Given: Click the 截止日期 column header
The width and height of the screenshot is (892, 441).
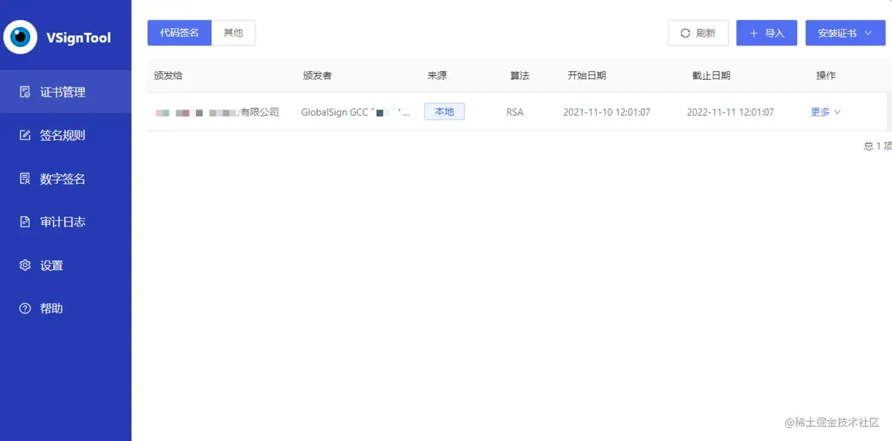Looking at the screenshot, I should coord(711,76).
